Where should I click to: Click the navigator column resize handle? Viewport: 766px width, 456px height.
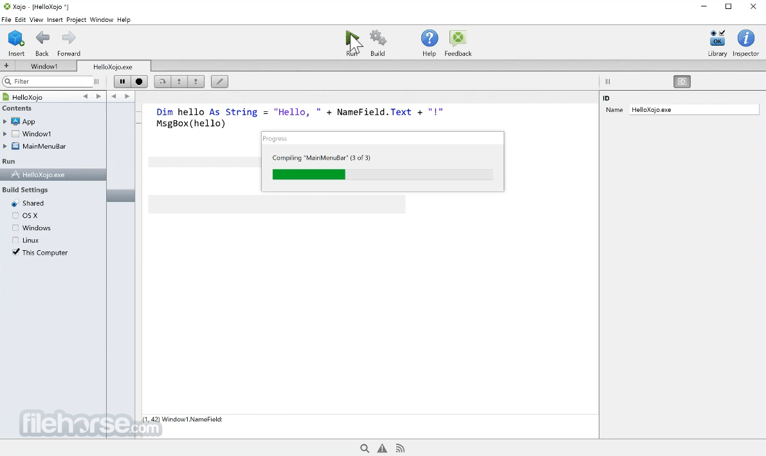click(96, 82)
